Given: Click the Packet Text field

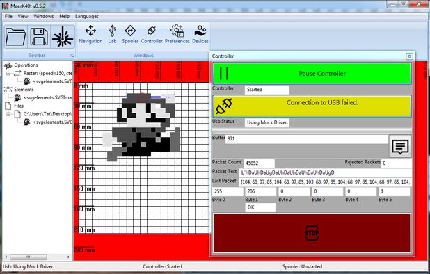Looking at the screenshot, I should click(x=326, y=172).
